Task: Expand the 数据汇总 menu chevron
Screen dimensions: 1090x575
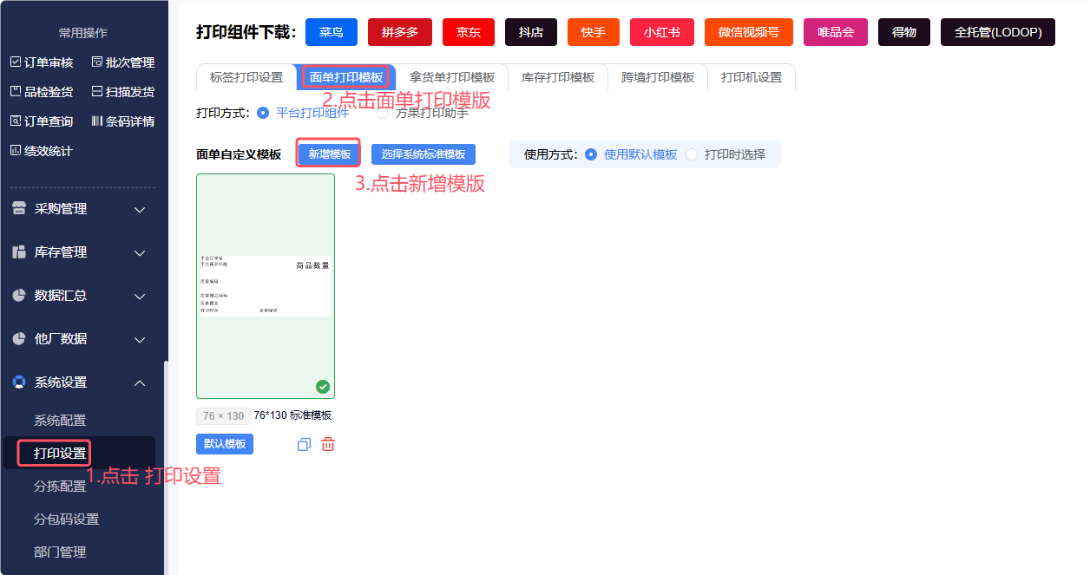Action: click(140, 297)
